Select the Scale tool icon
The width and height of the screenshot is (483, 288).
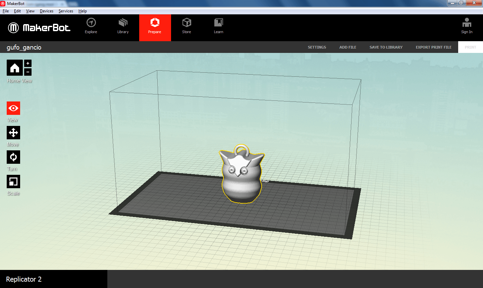(13, 182)
